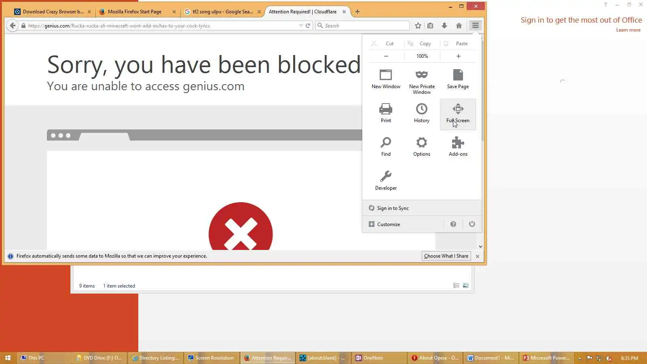
Task: Open Firefox Help menu
Action: [x=453, y=224]
